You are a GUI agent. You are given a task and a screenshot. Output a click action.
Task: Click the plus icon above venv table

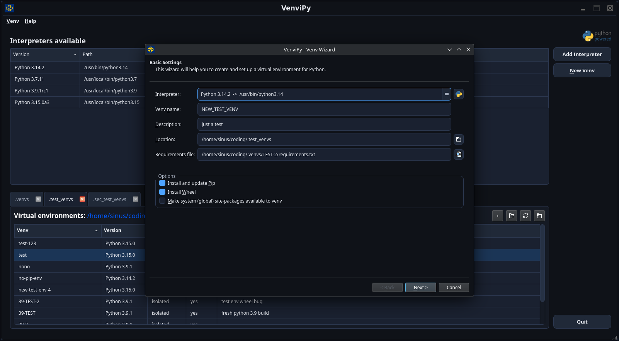498,216
